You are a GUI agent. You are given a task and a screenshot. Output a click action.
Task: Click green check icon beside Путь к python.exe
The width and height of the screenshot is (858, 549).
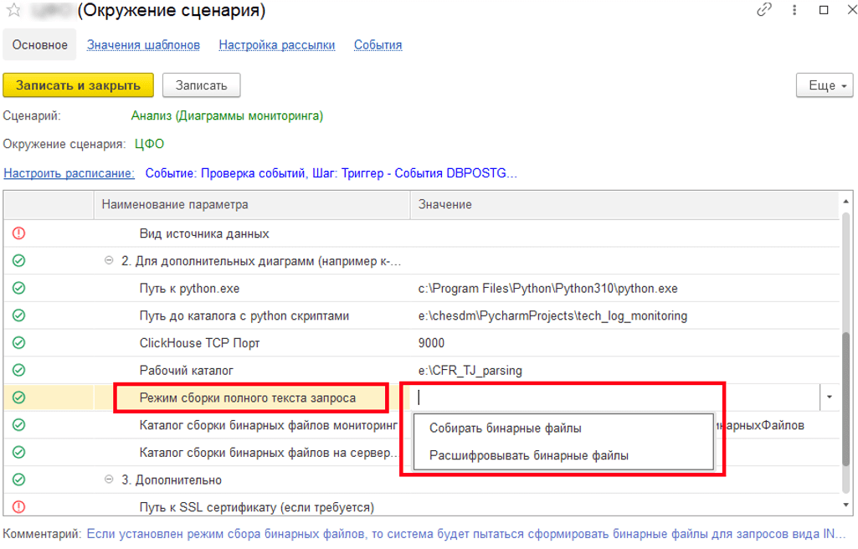click(19, 289)
